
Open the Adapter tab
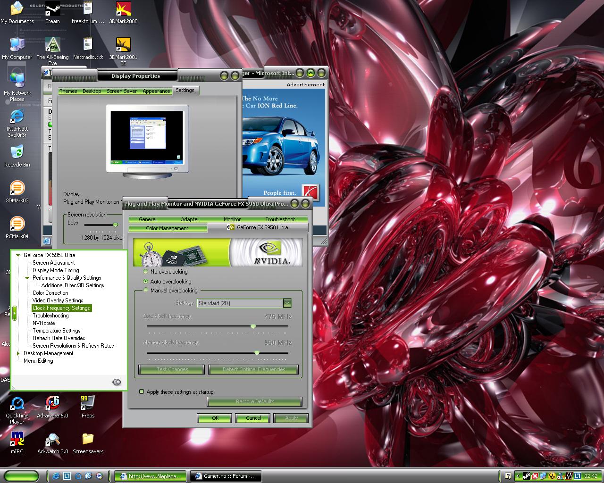point(190,219)
